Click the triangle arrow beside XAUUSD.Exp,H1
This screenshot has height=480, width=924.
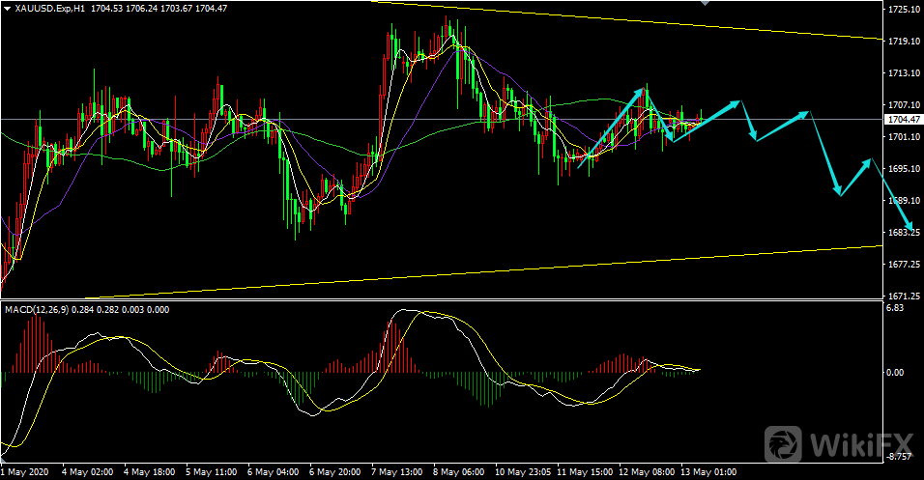coord(7,8)
